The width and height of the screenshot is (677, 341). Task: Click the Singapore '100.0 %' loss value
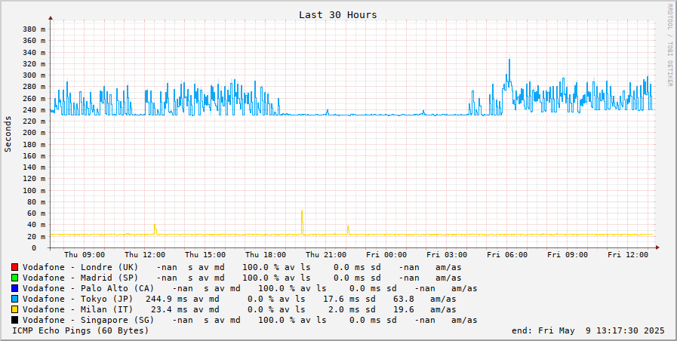tap(276, 321)
